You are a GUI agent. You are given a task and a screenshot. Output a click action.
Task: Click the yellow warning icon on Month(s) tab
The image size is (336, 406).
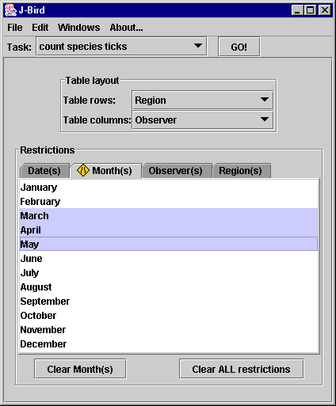(x=83, y=170)
